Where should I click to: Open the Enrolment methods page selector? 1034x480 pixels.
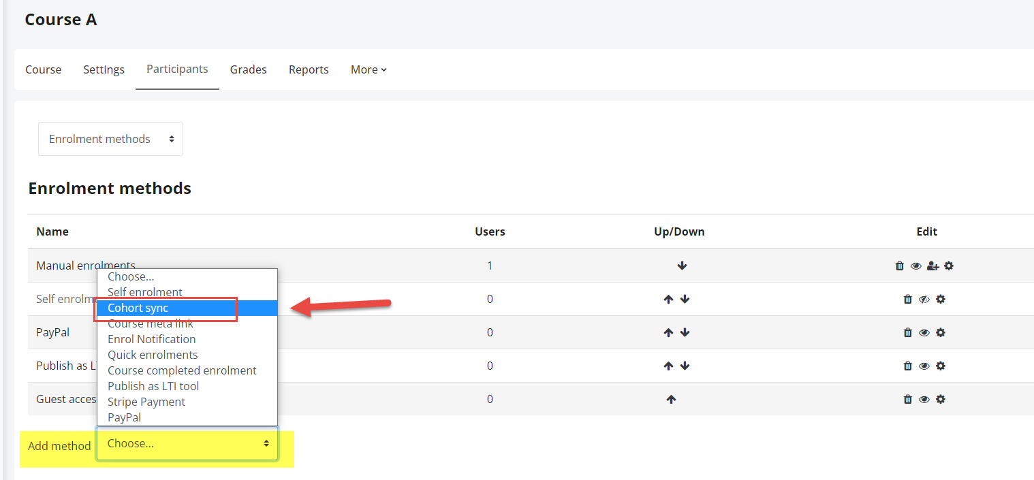pyautogui.click(x=110, y=139)
